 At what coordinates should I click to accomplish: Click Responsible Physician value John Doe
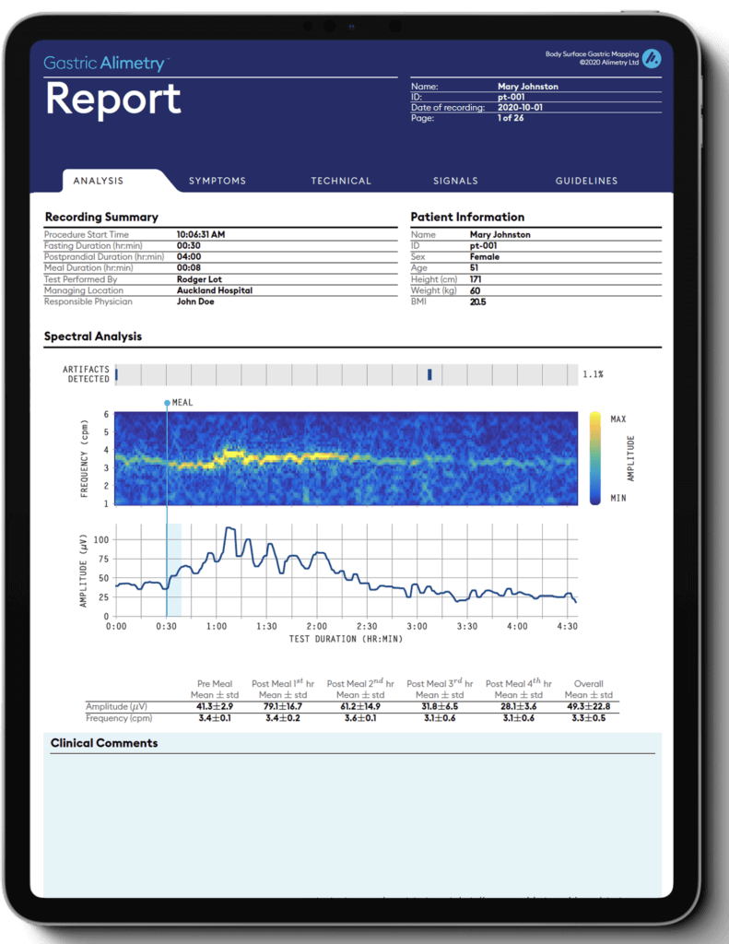(x=195, y=301)
